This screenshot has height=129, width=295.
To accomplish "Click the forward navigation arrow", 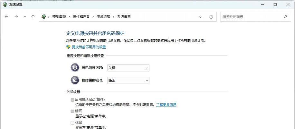I will (x=16, y=16).
